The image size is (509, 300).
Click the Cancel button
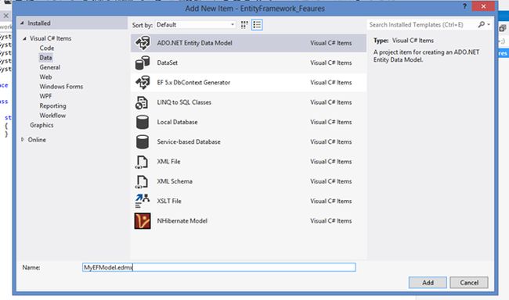coord(469,283)
